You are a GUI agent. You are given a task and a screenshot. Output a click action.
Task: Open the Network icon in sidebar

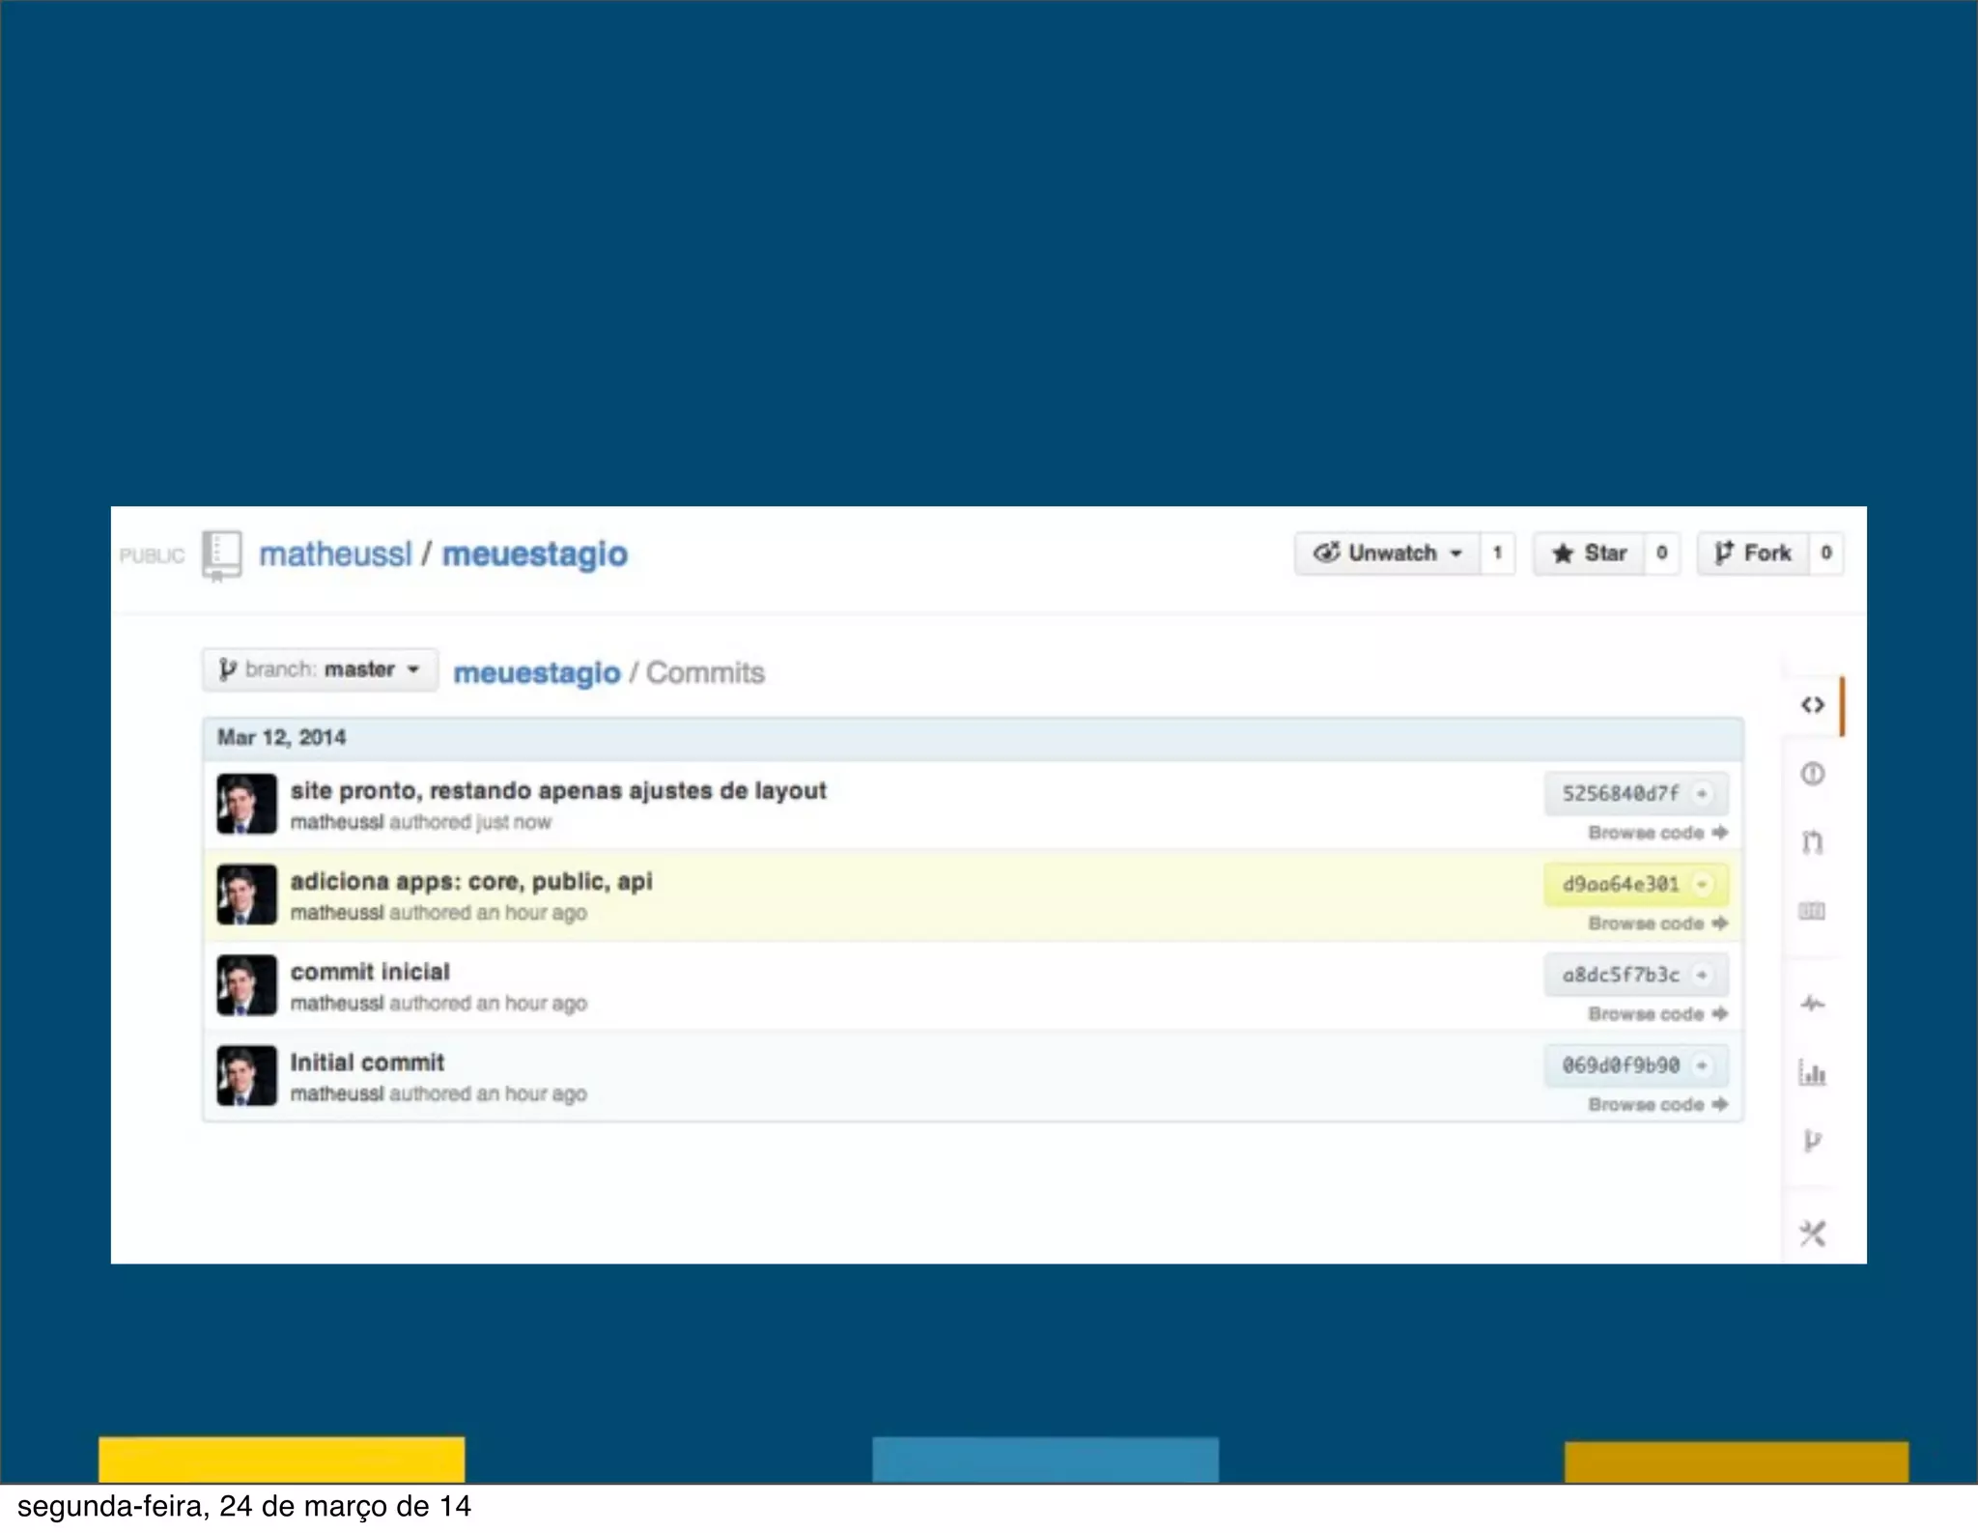pyautogui.click(x=1813, y=1141)
